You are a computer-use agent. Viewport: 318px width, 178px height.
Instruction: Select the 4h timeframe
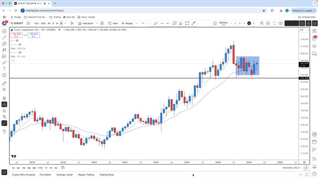pos(49,23)
